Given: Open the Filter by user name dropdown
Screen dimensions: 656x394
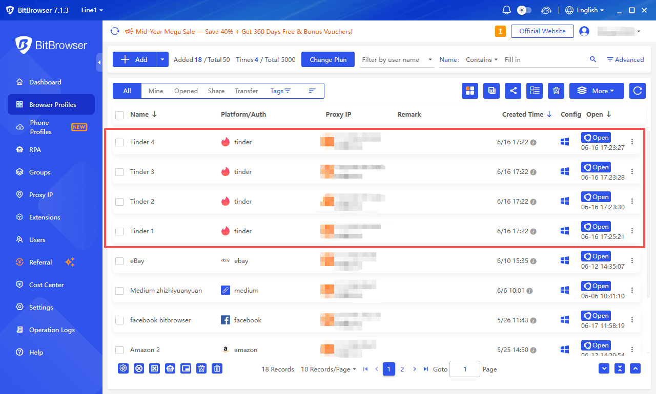Looking at the screenshot, I should [x=397, y=60].
